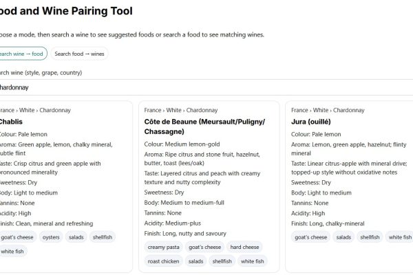Click 'Finish: Clean, mineral and refreshing' text

46,223
